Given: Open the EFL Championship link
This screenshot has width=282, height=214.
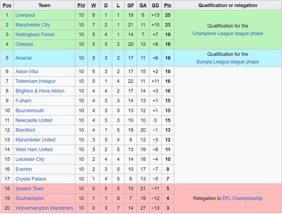Looking at the screenshot, I should click(x=242, y=198).
